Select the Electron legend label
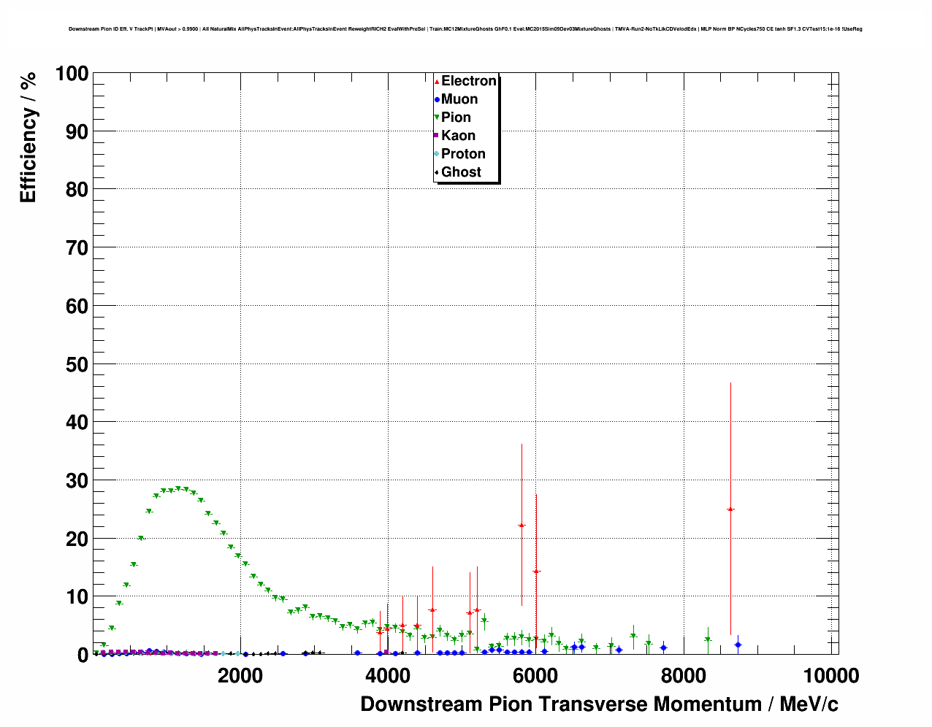This screenshot has height=727, width=932. pyautogui.click(x=469, y=81)
